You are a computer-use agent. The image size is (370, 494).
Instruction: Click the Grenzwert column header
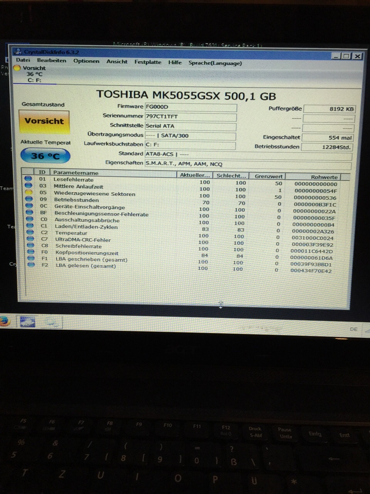coord(268,177)
